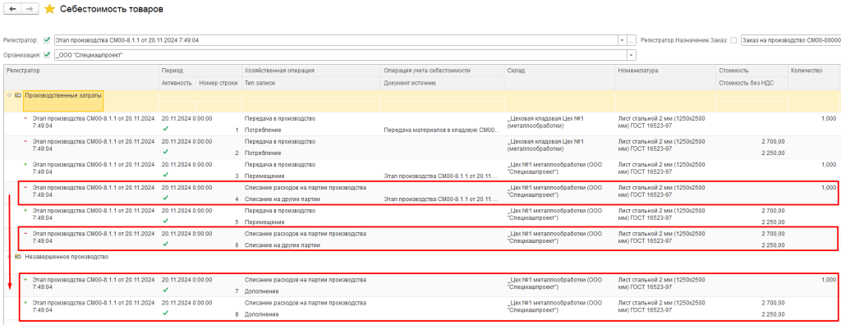The height and width of the screenshot is (325, 841).
Task: Toggle the Незавершенное производство group expander
Action: click(9, 256)
